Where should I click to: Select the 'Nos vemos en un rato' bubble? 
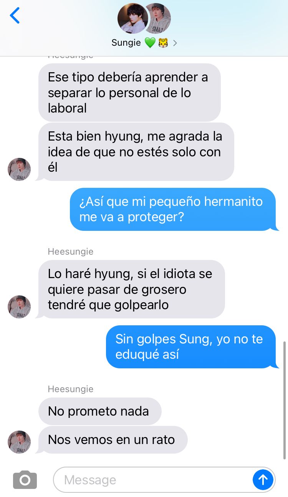pos(112,440)
